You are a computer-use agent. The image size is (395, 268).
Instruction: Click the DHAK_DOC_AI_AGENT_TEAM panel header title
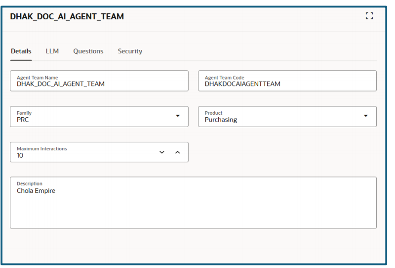pos(67,17)
